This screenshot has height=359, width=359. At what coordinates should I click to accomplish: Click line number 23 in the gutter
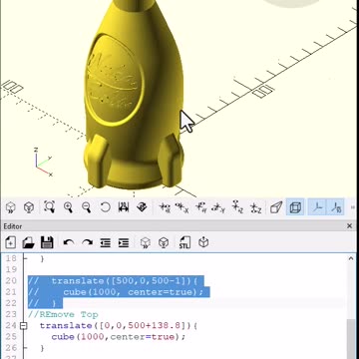(x=11, y=314)
